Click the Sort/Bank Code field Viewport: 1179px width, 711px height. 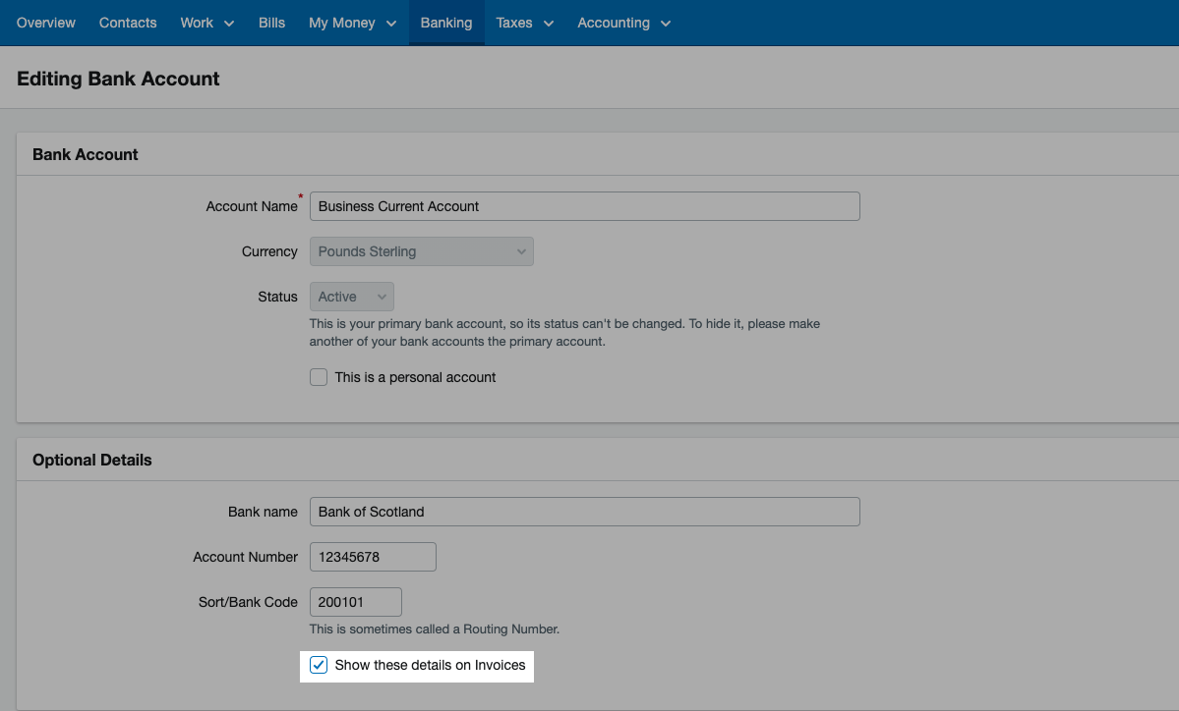tap(355, 602)
